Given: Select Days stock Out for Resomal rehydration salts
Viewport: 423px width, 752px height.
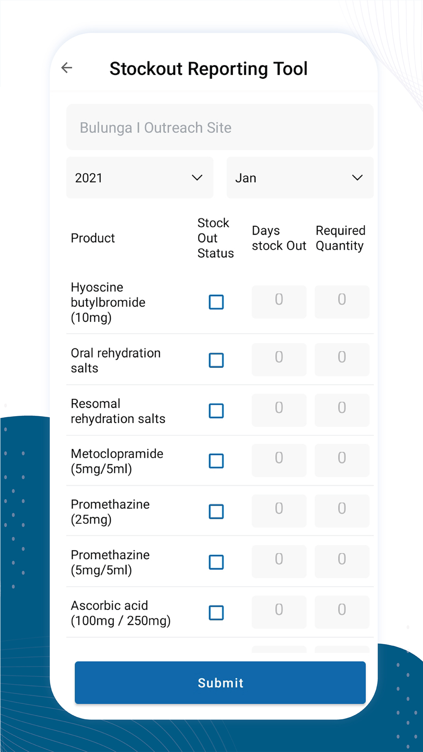Looking at the screenshot, I should (279, 410).
